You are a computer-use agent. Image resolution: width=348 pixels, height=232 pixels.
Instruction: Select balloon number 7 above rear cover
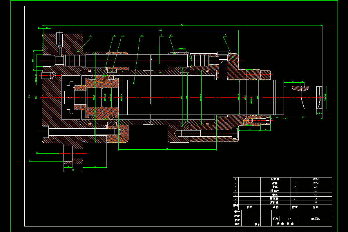[90, 36]
